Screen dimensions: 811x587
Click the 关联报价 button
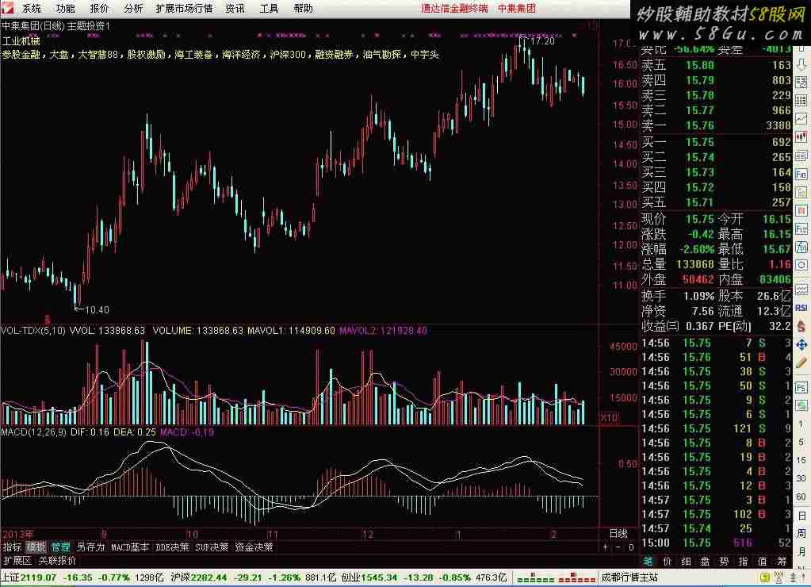pyautogui.click(x=57, y=560)
